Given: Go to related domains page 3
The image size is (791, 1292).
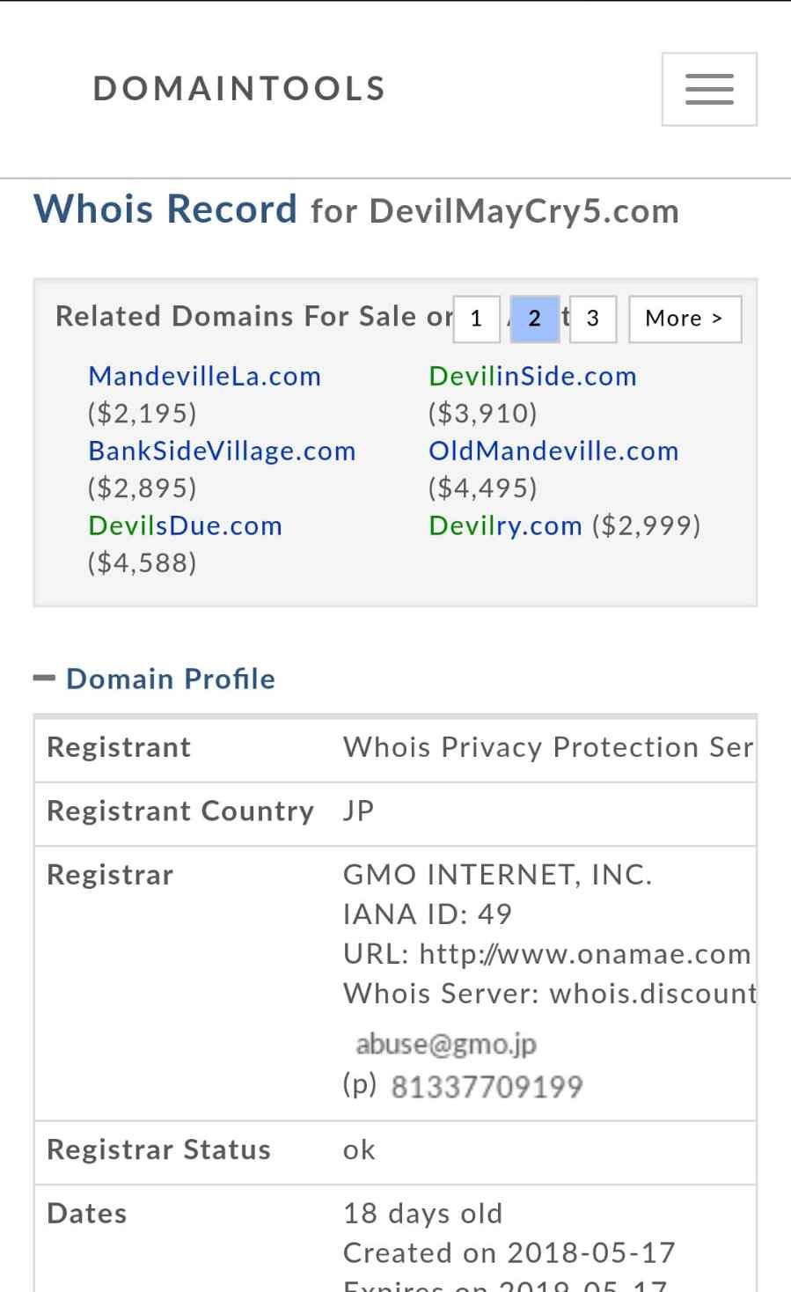Looking at the screenshot, I should [x=592, y=319].
